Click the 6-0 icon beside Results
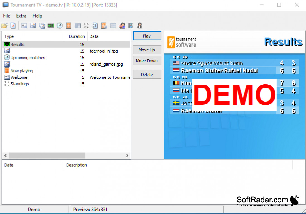Image resolution: width=306 pixels, height=214 pixels. point(7,44)
